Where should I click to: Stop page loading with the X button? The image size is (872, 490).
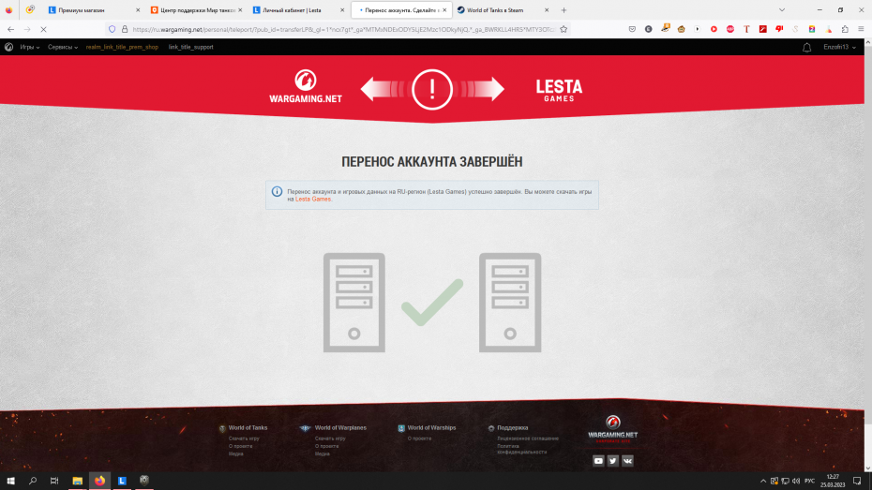(x=43, y=29)
